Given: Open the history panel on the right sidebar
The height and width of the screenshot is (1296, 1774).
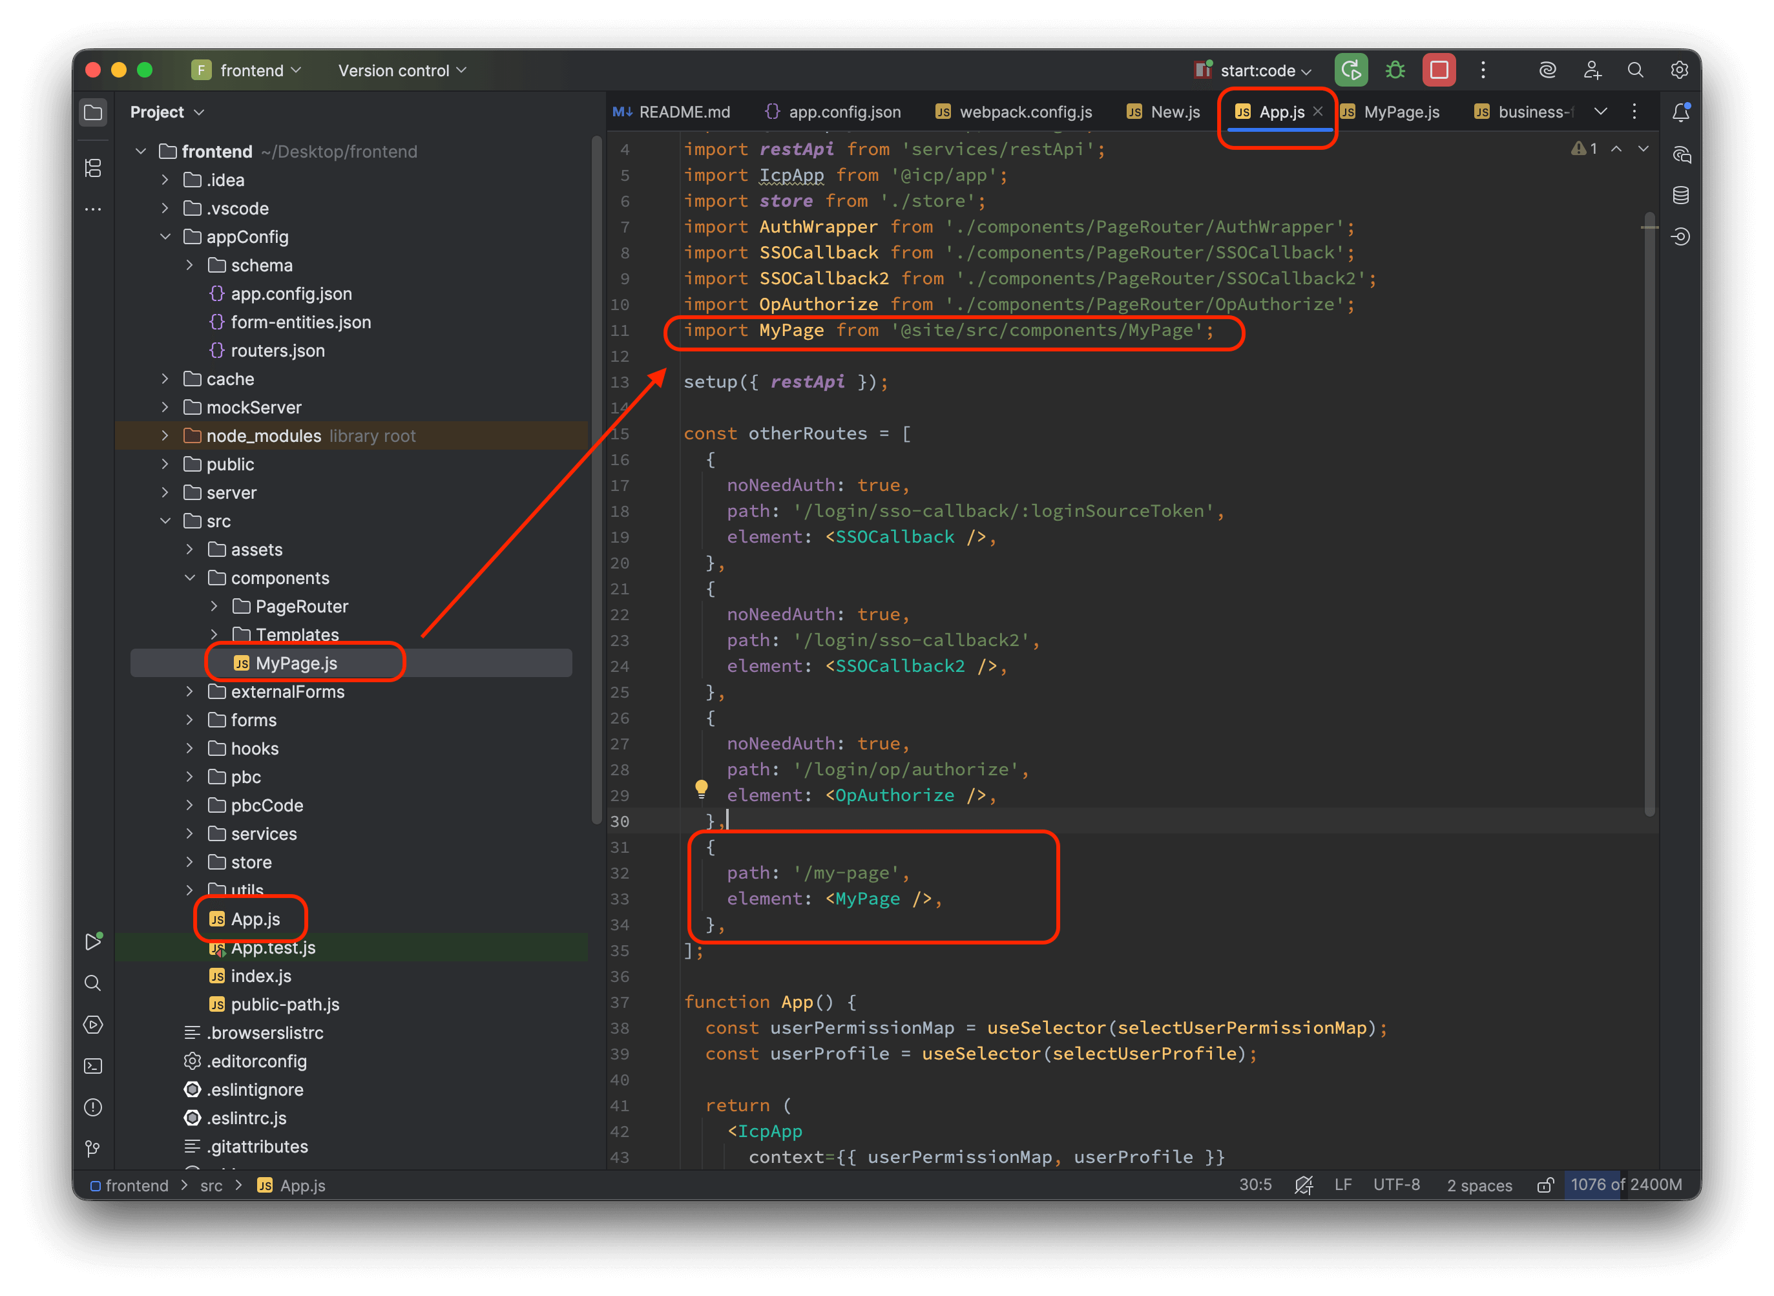Looking at the screenshot, I should click(x=1681, y=236).
